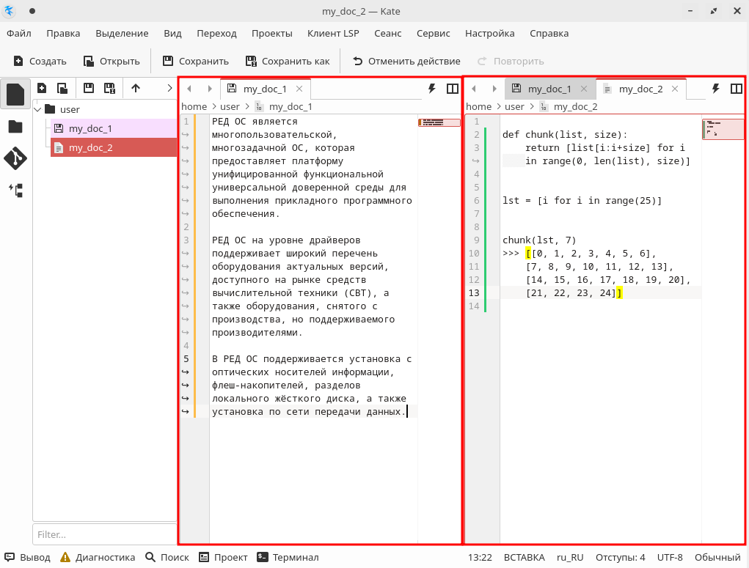Open the UTF-8 encoding selector
749x568 pixels.
coord(670,557)
